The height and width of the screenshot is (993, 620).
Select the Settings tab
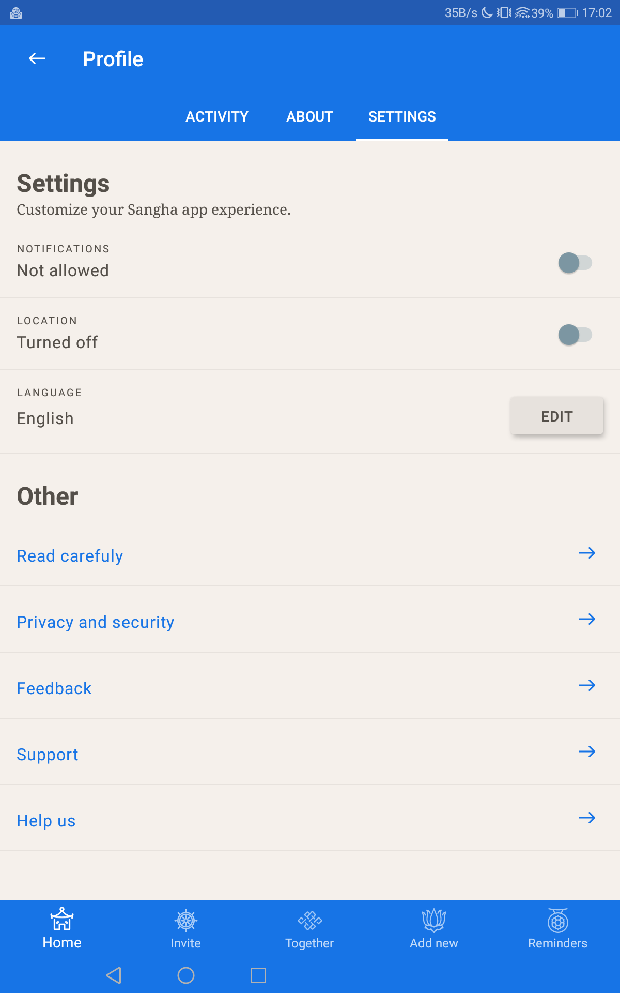pyautogui.click(x=402, y=117)
